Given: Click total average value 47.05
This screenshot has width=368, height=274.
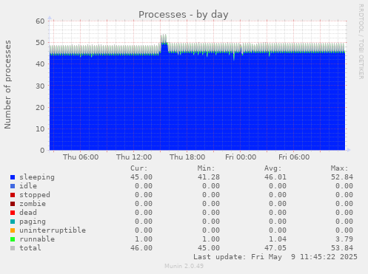Looking at the screenshot, I should [275, 248].
